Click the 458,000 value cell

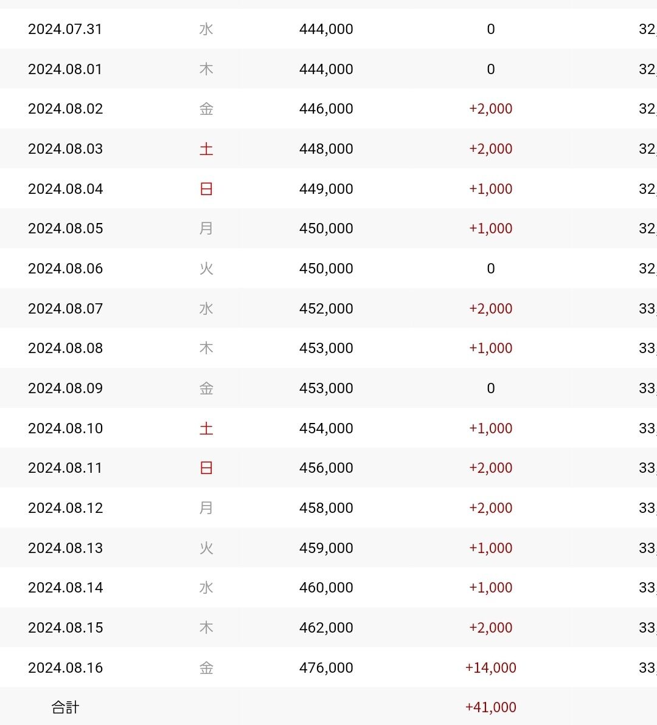pos(326,508)
